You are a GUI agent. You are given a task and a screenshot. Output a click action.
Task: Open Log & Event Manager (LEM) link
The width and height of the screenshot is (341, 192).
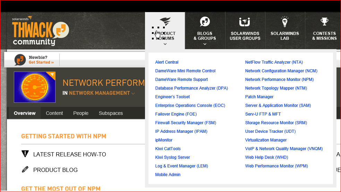click(x=181, y=166)
